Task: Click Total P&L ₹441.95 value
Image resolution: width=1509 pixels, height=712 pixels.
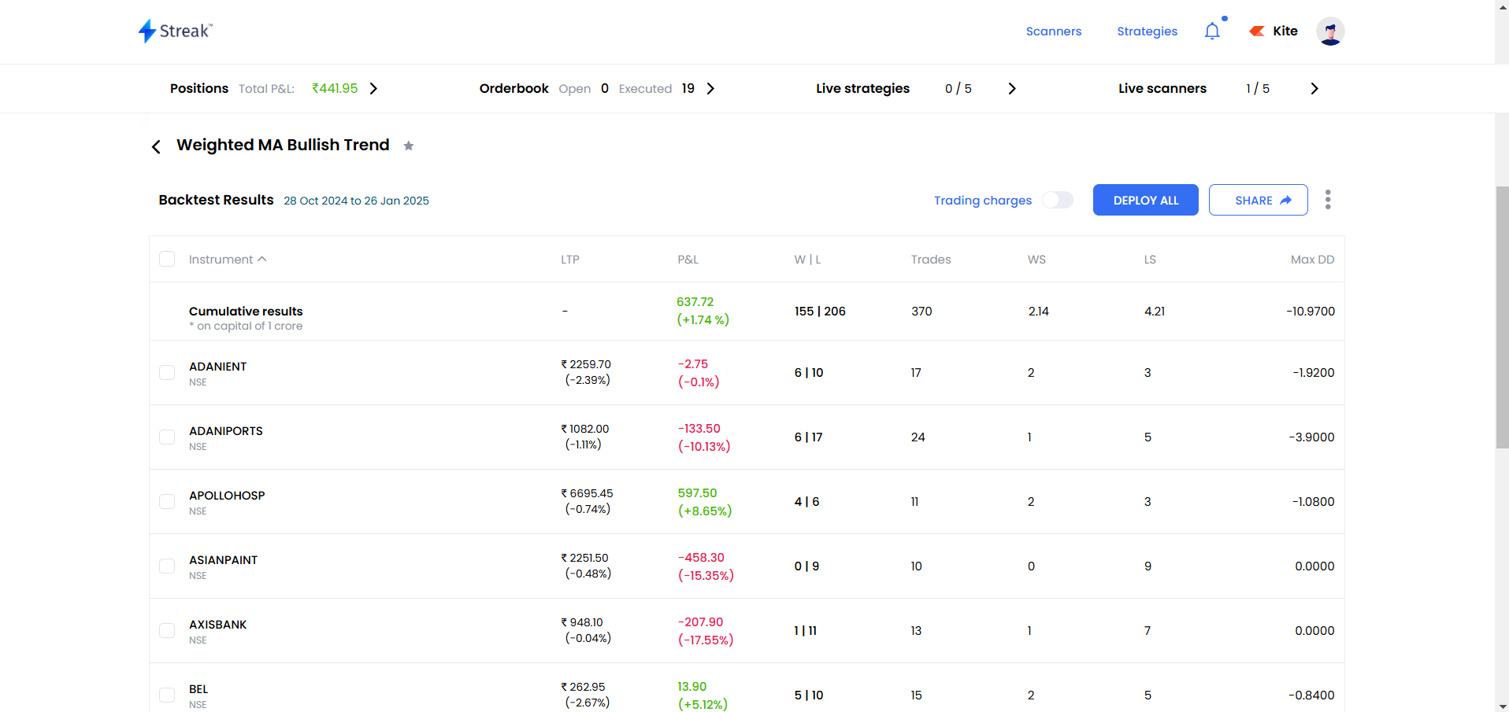Action: 335,88
